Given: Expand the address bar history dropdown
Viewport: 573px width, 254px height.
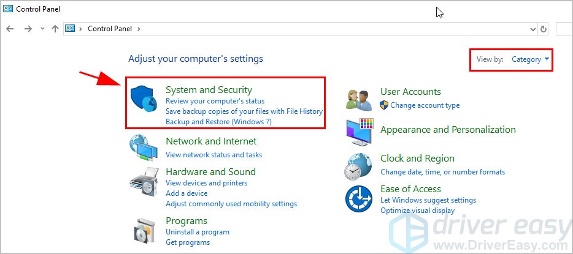Looking at the screenshot, I should click(x=533, y=29).
